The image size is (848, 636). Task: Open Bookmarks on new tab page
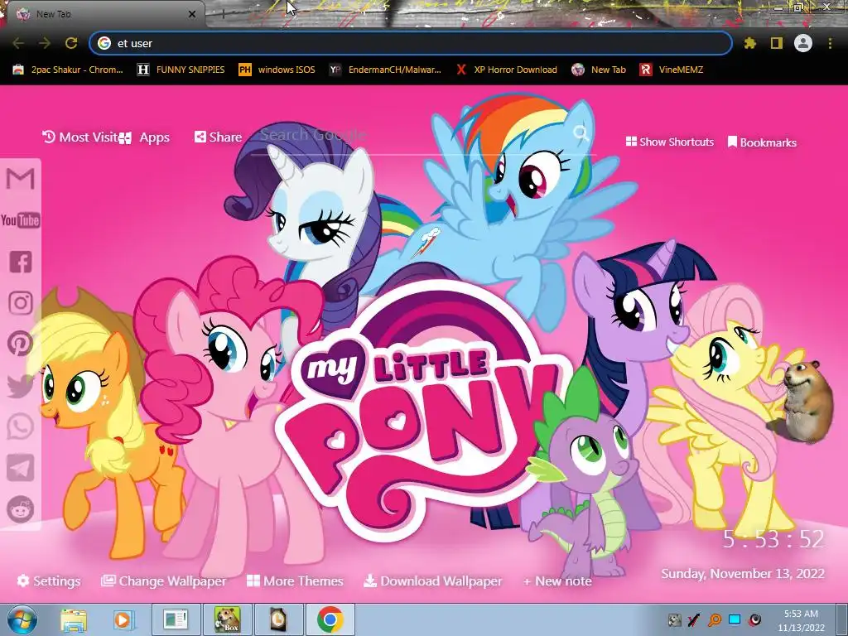pos(762,142)
